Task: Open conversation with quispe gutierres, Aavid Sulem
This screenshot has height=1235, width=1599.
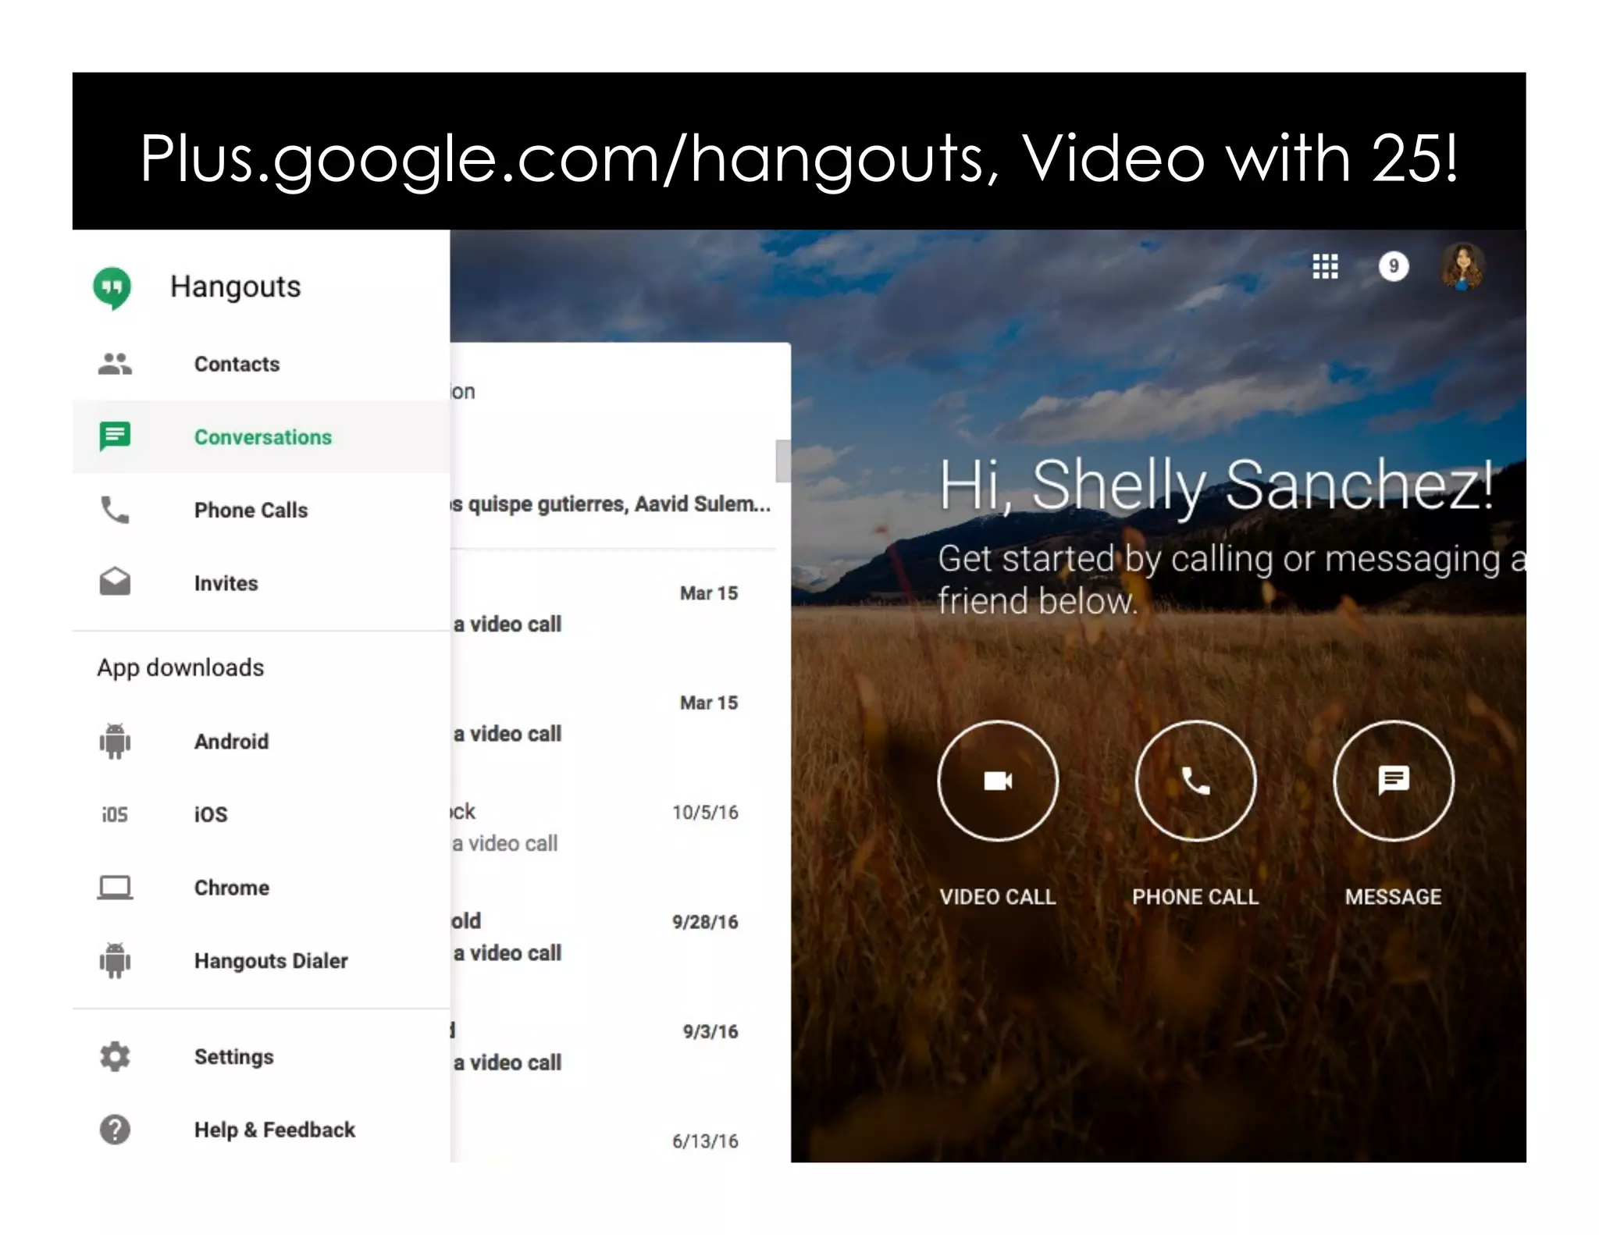Action: click(613, 504)
